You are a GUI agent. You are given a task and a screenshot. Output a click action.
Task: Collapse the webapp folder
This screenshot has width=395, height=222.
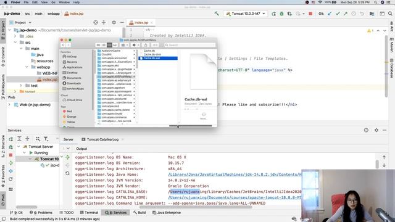point(27,67)
